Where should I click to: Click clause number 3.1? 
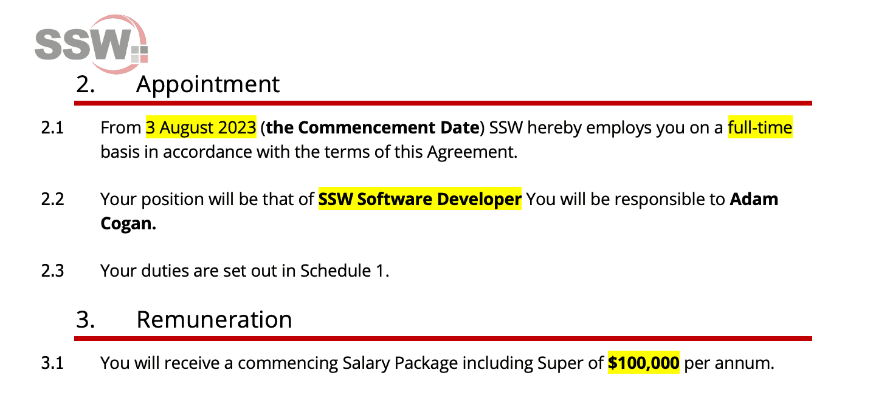pyautogui.click(x=52, y=364)
